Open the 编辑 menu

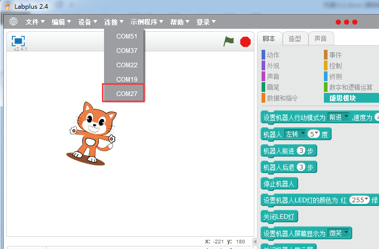(x=61, y=22)
